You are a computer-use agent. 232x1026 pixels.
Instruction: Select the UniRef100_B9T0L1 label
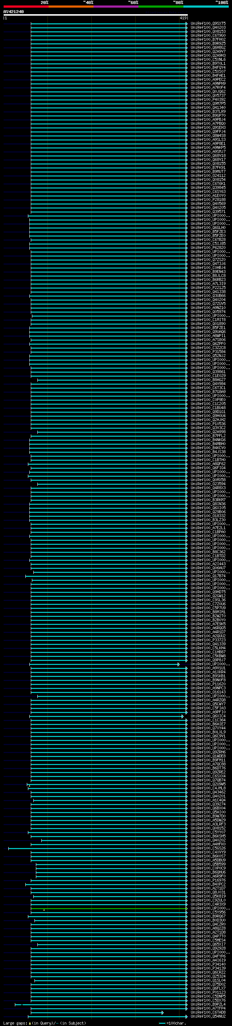208,63
